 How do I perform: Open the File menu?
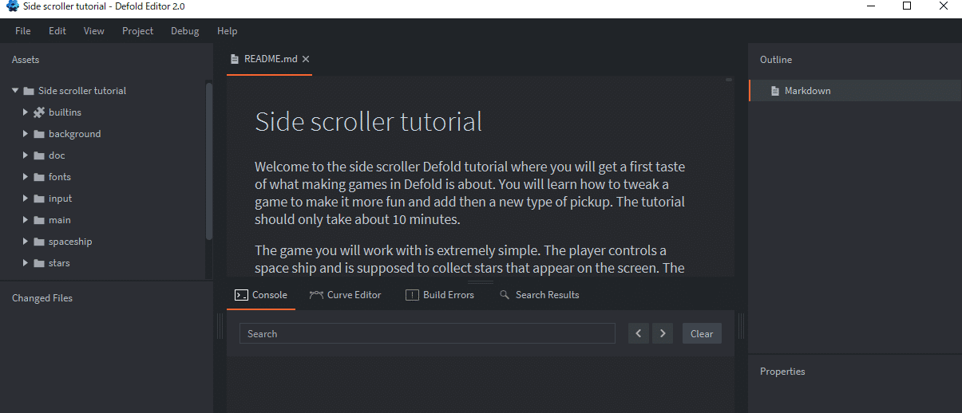(x=23, y=31)
